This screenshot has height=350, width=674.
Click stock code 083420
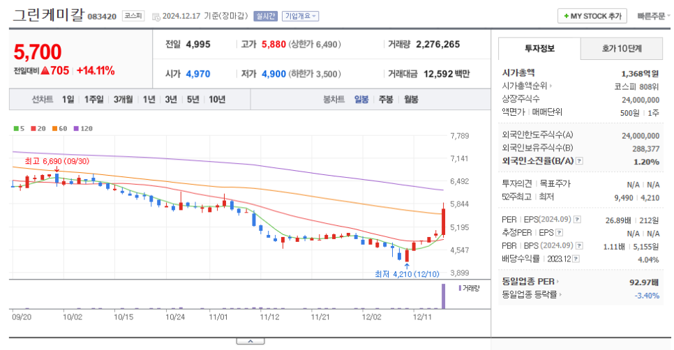(102, 17)
